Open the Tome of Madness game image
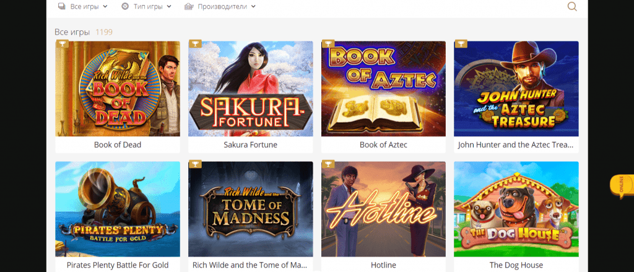634x272 pixels. tap(250, 209)
